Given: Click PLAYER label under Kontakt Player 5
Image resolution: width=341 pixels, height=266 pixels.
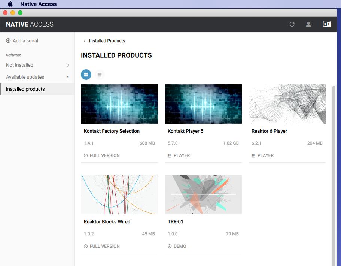Looking at the screenshot, I should click(182, 155).
